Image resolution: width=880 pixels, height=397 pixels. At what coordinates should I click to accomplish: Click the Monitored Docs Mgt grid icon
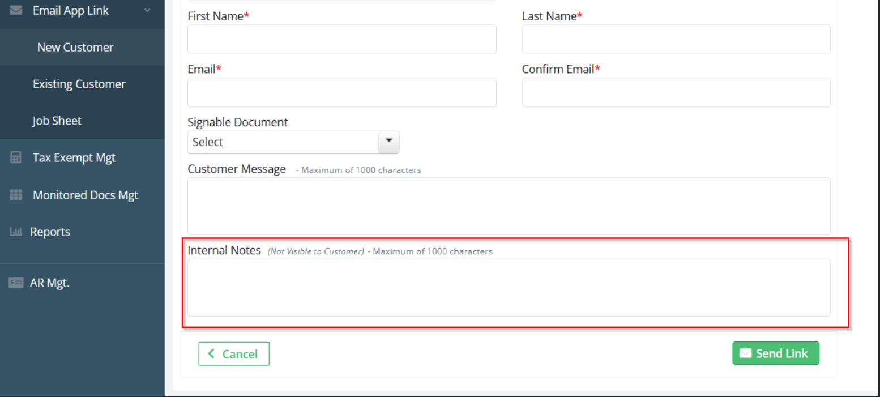tap(16, 195)
